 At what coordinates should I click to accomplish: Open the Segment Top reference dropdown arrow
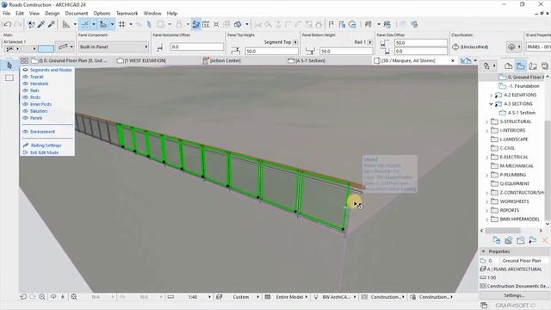(x=295, y=42)
